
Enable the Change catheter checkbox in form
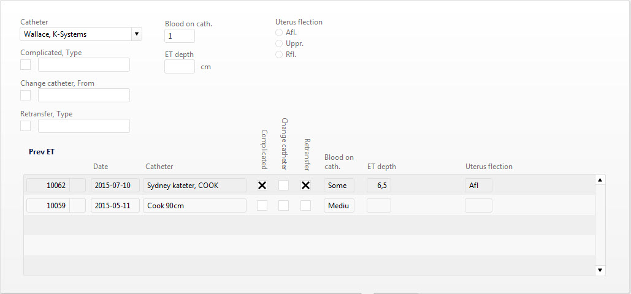point(26,95)
